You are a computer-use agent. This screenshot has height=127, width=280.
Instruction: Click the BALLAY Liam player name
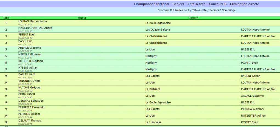pyautogui.click(x=27, y=74)
